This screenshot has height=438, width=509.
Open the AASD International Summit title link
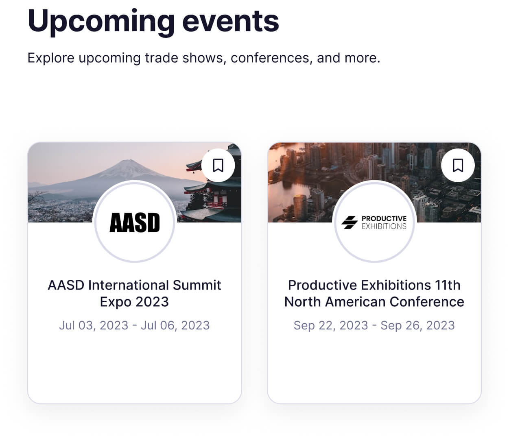(134, 285)
